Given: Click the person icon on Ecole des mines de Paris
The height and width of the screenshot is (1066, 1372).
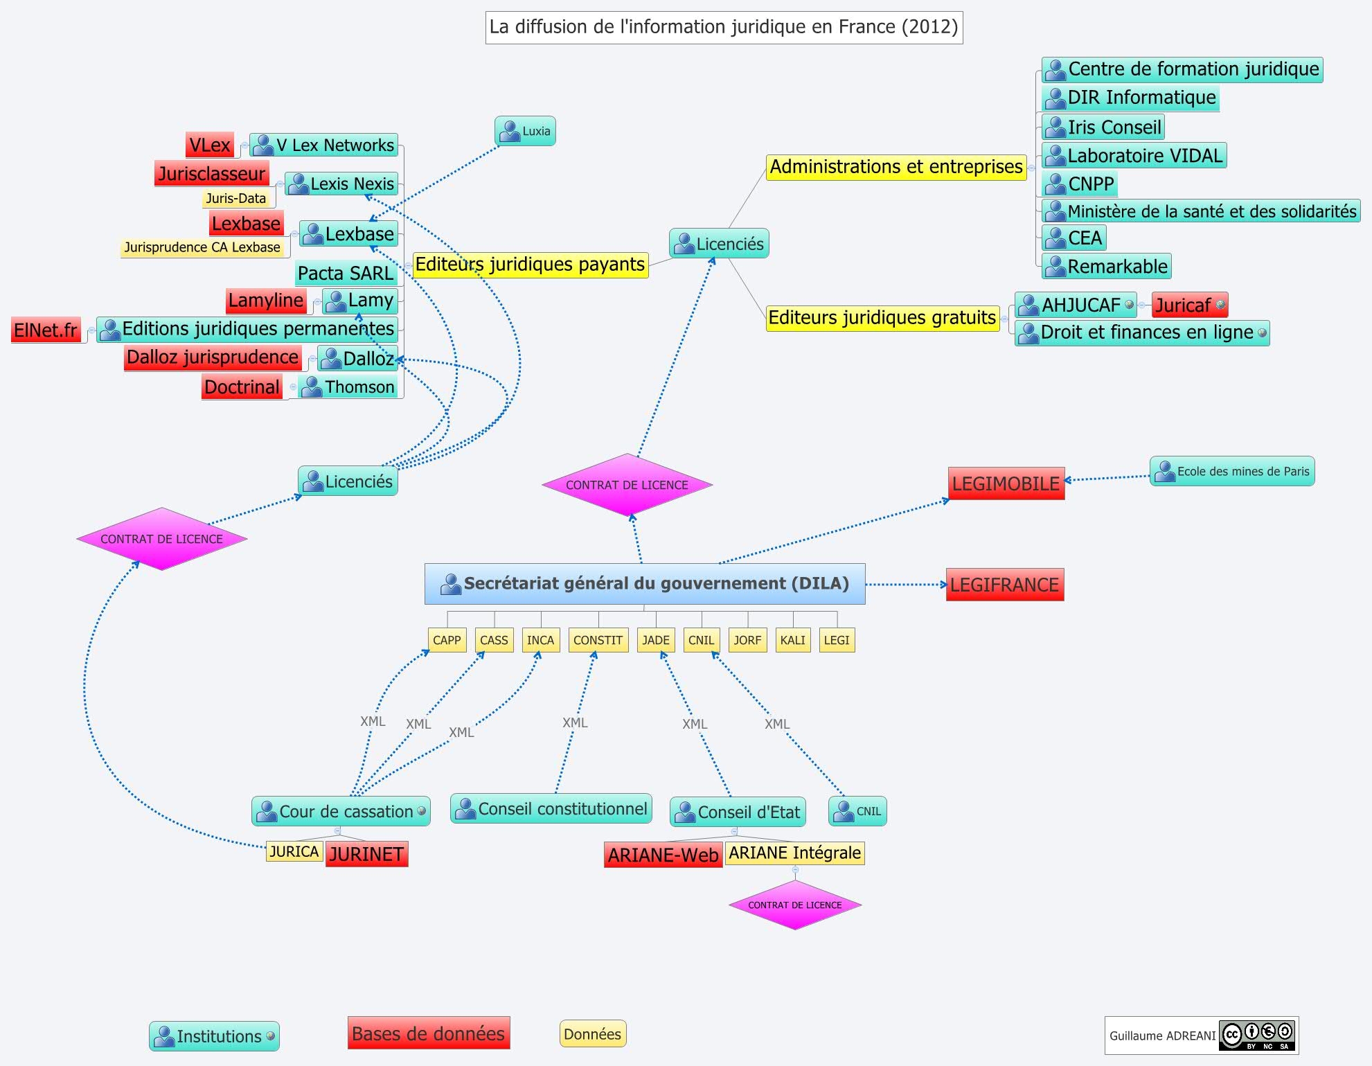Looking at the screenshot, I should pos(1165,472).
